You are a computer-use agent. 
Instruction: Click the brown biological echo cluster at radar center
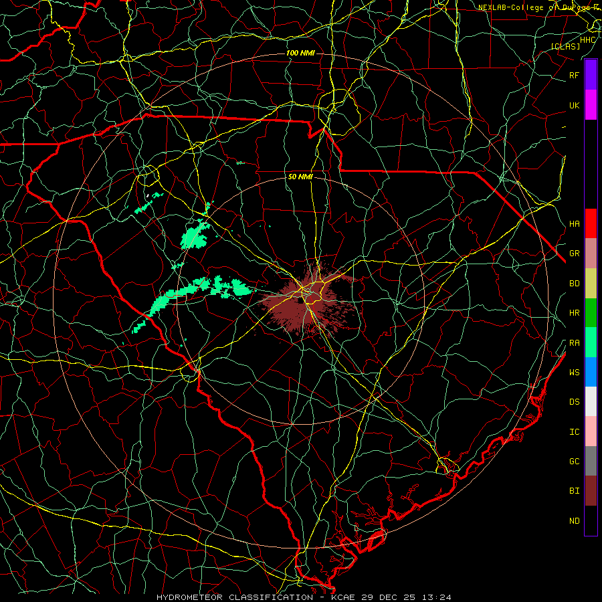click(307, 300)
